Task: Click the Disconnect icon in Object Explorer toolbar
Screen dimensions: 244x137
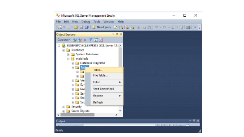Action: pyautogui.click(x=80, y=40)
